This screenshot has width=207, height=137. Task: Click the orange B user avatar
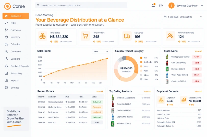click(171, 6)
